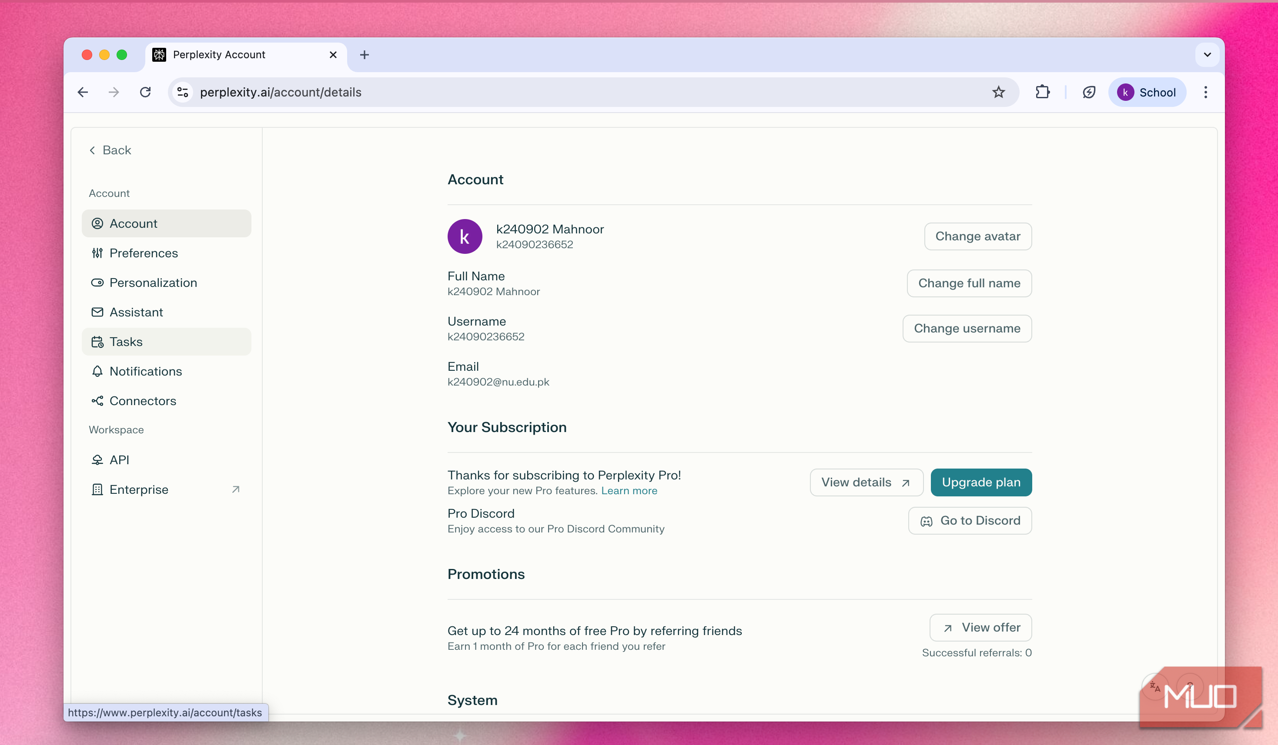
Task: Bookmark this page with the star icon
Action: click(x=998, y=92)
